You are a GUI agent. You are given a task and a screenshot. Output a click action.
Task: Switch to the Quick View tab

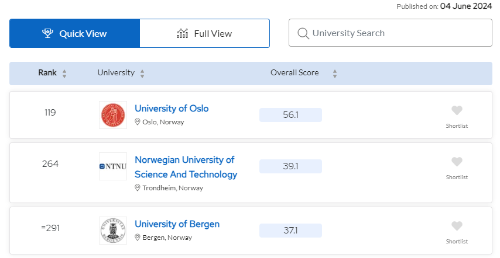(x=74, y=33)
